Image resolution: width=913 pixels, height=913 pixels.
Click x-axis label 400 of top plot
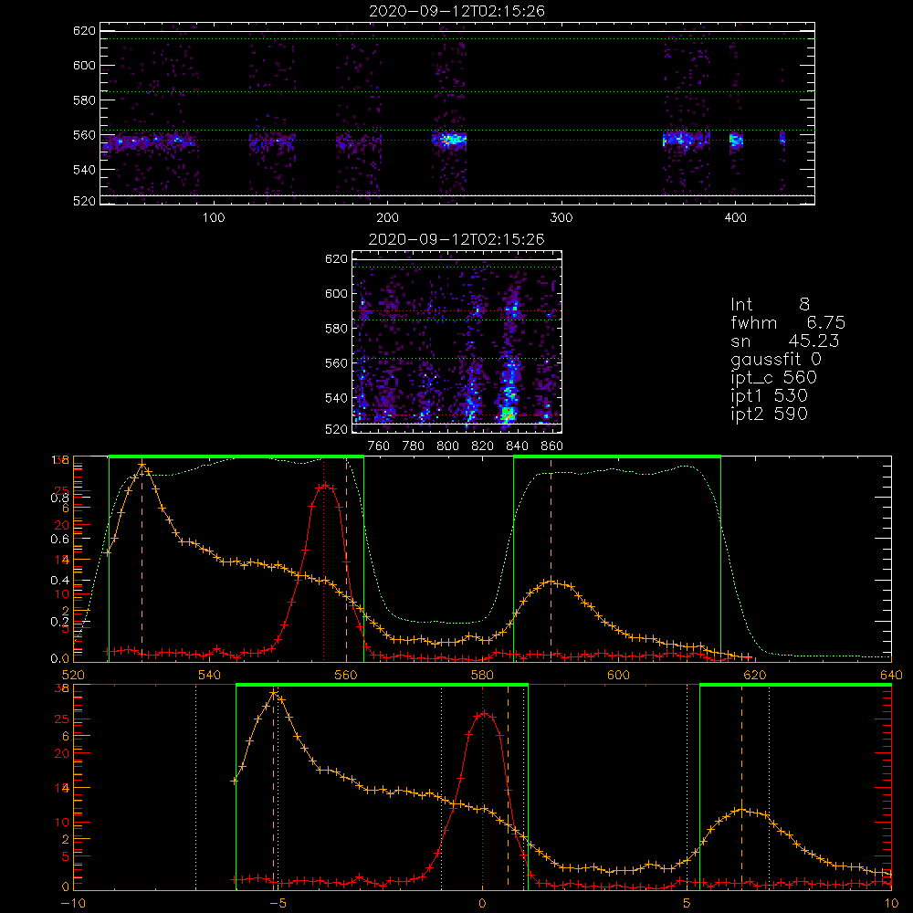click(735, 218)
